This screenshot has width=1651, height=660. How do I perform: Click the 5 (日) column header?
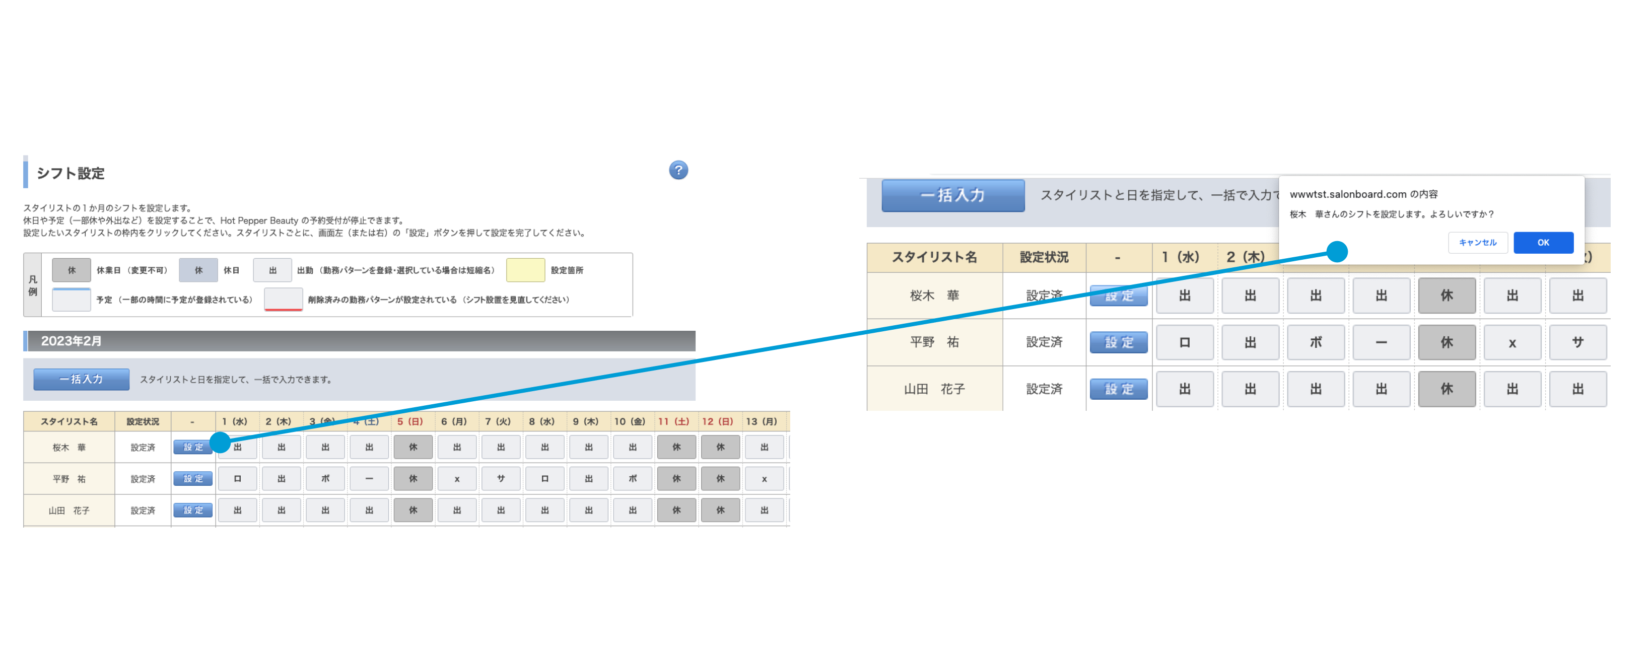click(x=410, y=422)
